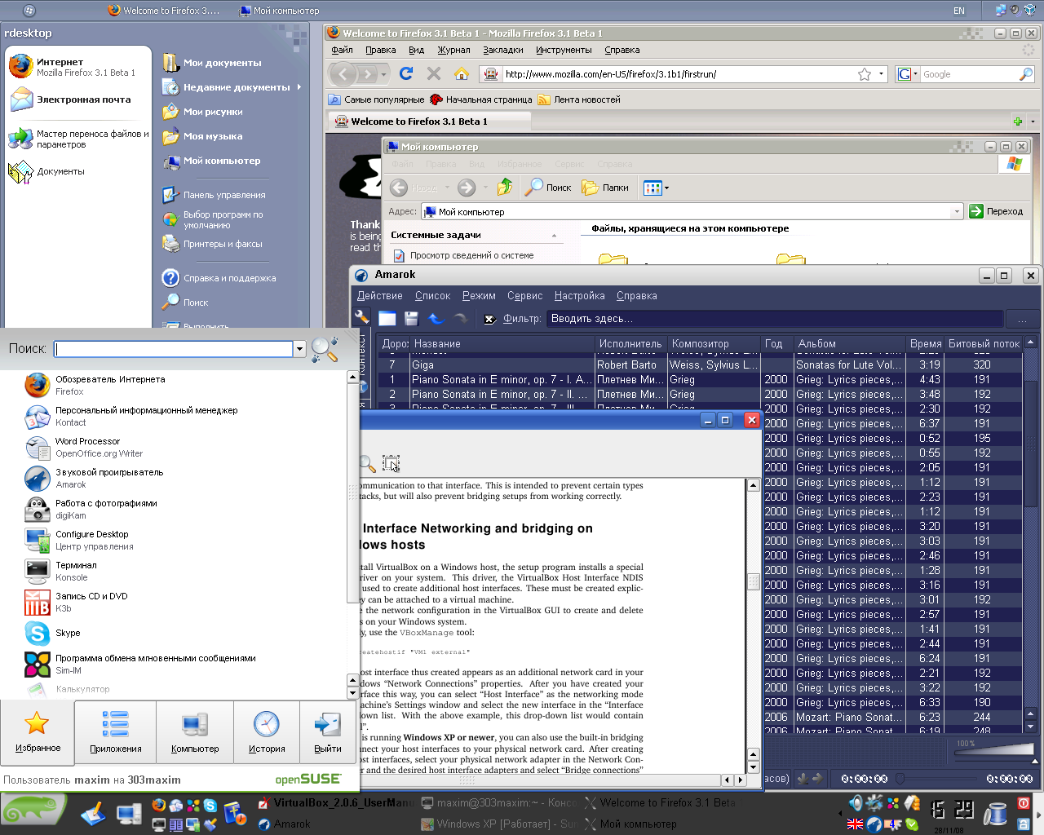Switch to История tab in KDE menu
Viewport: 1044px width, 835px height.
point(267,731)
